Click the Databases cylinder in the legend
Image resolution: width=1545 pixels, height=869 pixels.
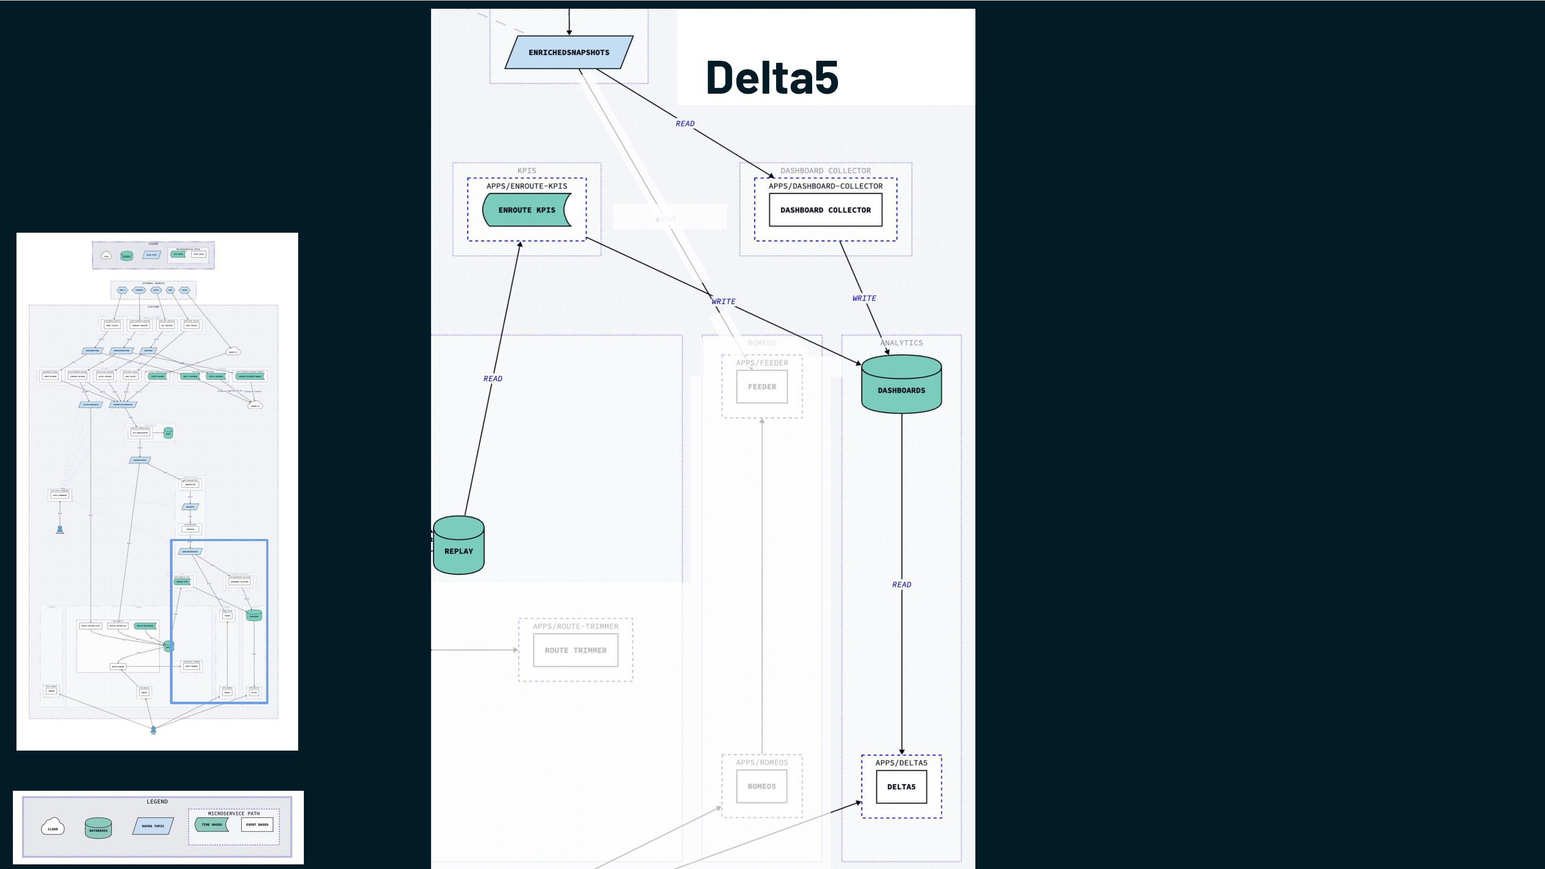click(98, 828)
